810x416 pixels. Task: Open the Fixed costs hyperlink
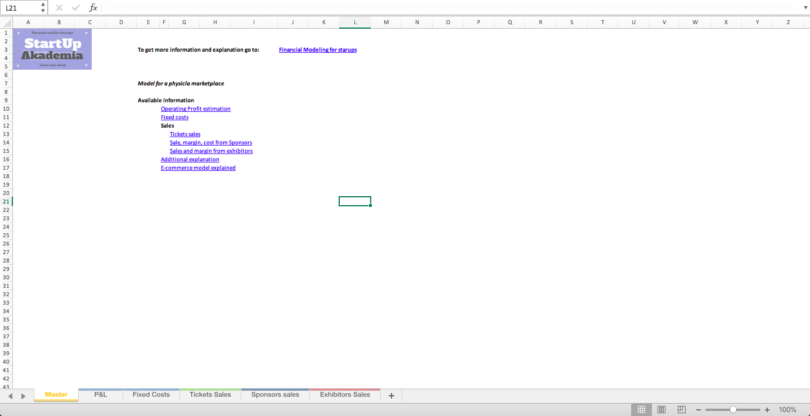point(174,117)
